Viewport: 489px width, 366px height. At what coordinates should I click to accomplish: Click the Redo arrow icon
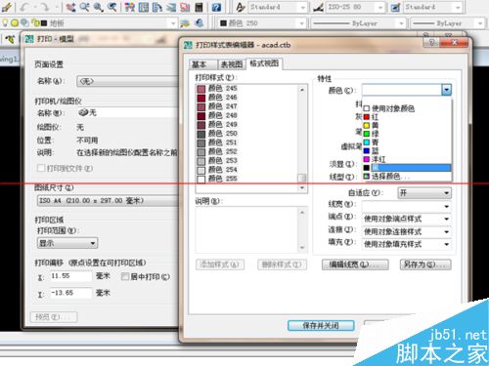click(44, 7)
